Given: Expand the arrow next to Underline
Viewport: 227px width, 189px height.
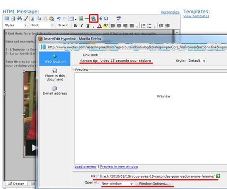Looking at the screenshot, I should 93,26.
